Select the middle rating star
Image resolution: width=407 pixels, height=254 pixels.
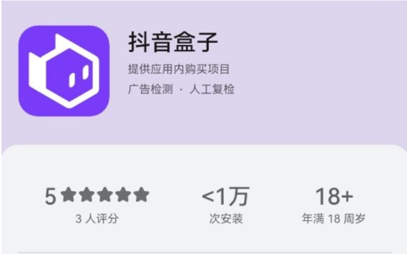tap(105, 195)
